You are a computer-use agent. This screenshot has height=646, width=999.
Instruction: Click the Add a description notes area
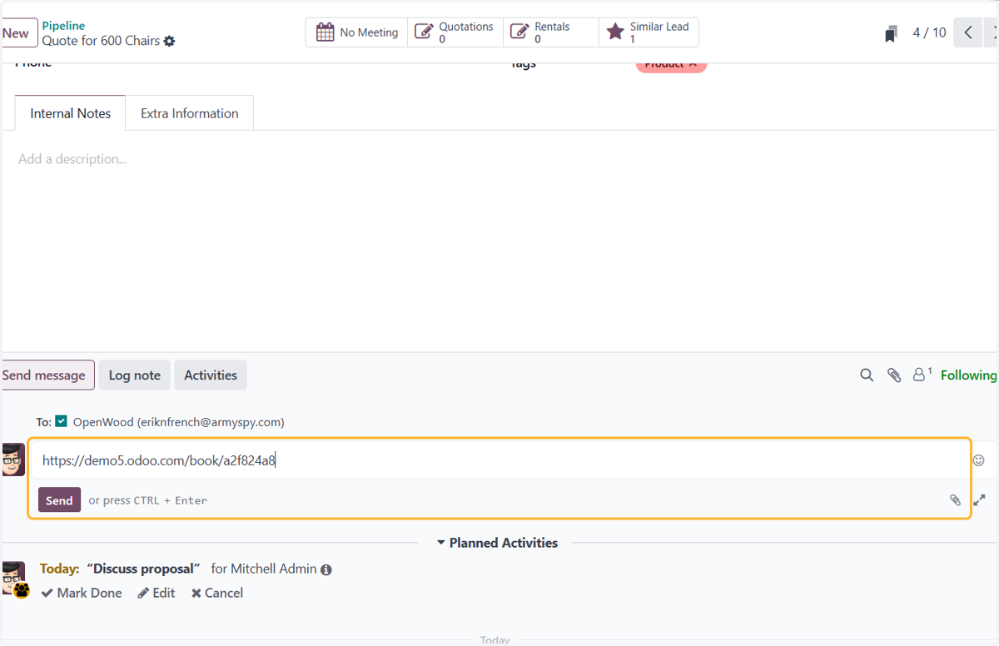pyautogui.click(x=72, y=159)
